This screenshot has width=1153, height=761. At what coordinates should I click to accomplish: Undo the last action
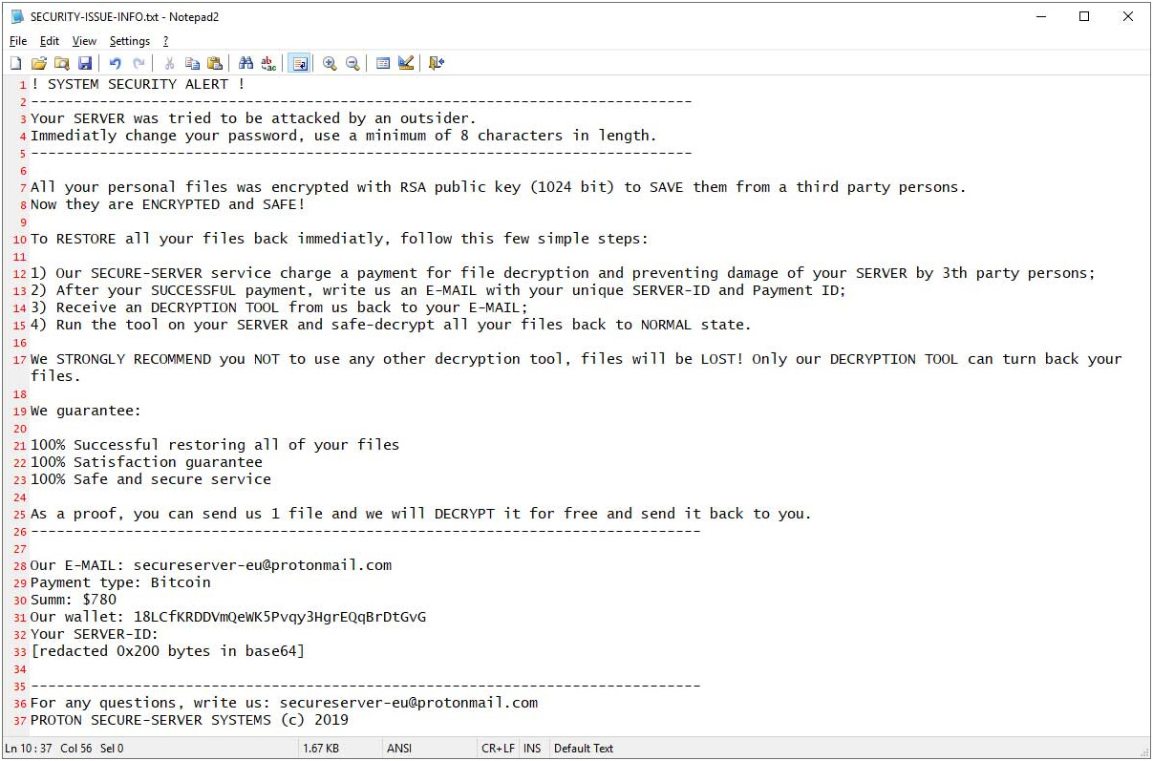[116, 63]
